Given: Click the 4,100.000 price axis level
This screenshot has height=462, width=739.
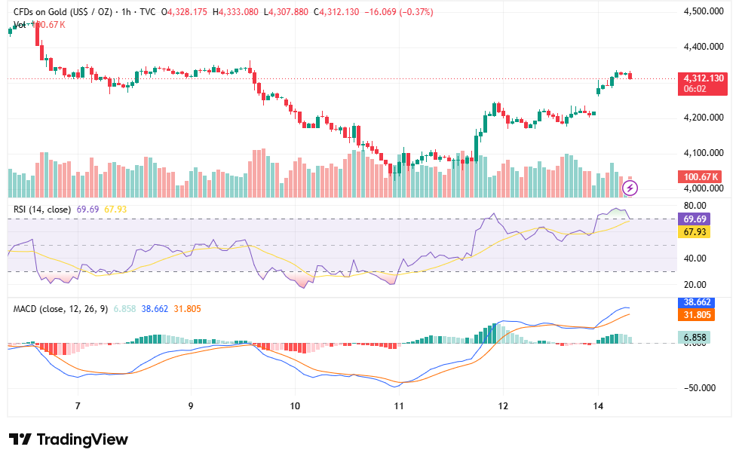Looking at the screenshot, I should point(704,153).
